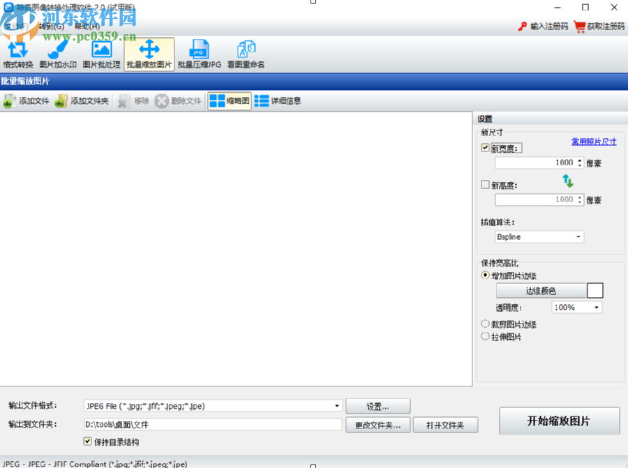Click the 常用照片尺寸 link

(x=594, y=142)
